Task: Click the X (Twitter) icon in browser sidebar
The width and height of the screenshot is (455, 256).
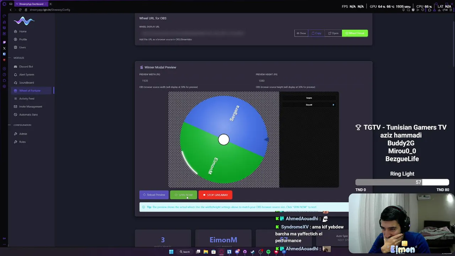Action: click(4, 48)
